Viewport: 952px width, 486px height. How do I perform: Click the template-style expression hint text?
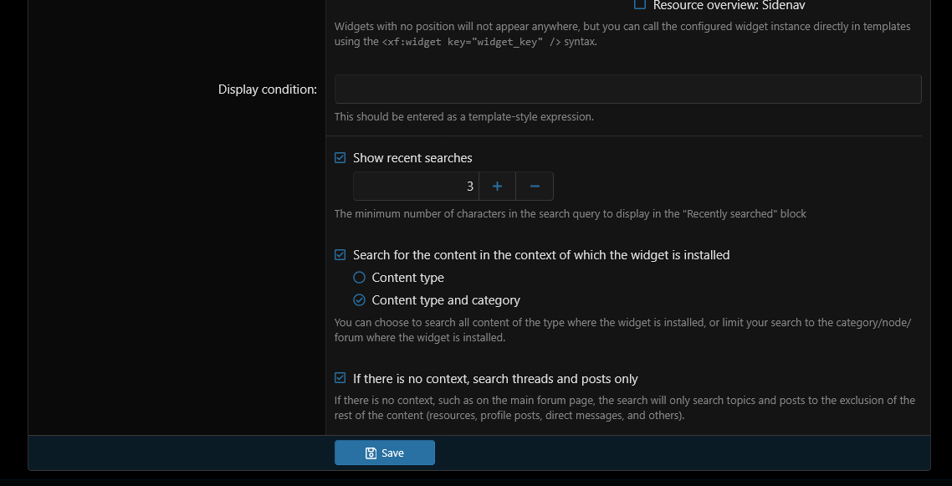tap(463, 116)
